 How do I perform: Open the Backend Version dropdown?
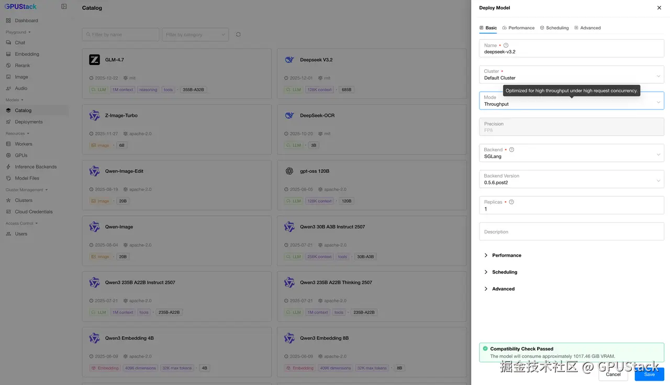[571, 180]
